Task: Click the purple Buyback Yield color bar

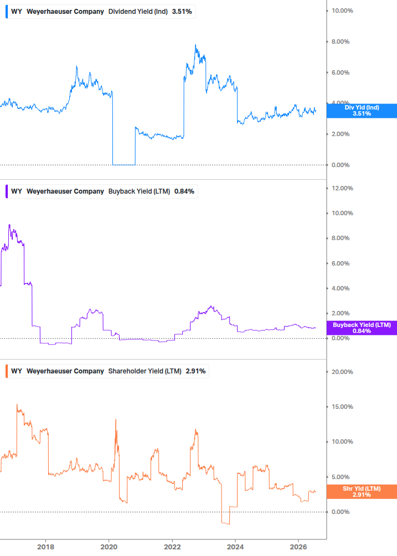Action: point(7,191)
